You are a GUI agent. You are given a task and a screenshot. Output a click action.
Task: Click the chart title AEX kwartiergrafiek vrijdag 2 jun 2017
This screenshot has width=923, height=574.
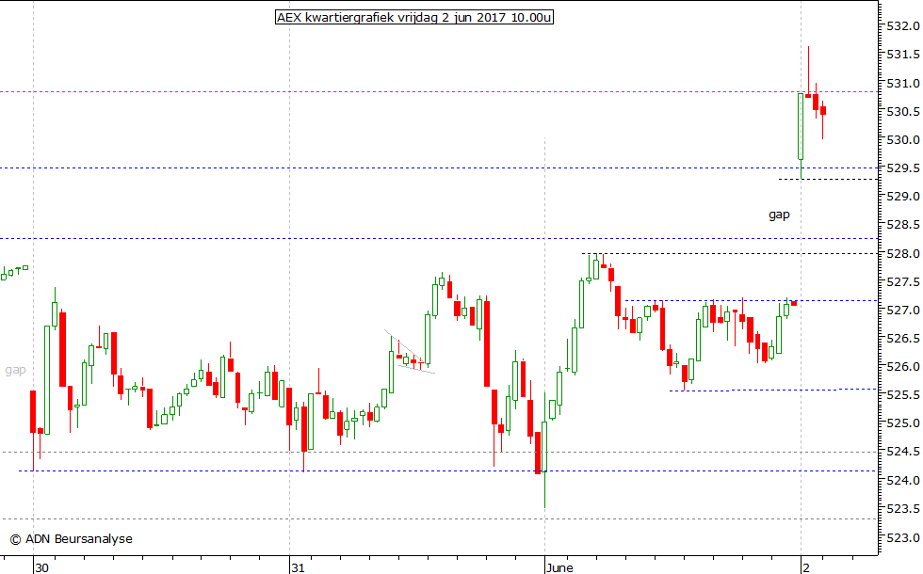[x=413, y=17]
